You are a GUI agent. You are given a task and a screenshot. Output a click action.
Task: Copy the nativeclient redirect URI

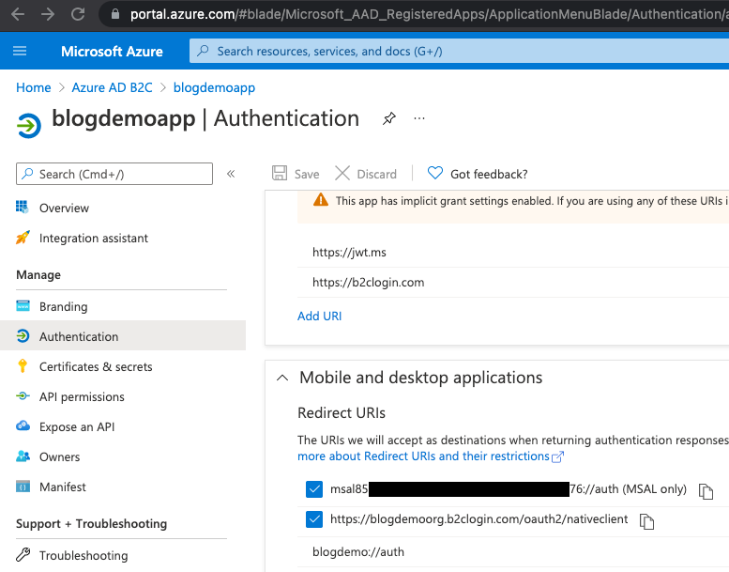pyautogui.click(x=646, y=521)
